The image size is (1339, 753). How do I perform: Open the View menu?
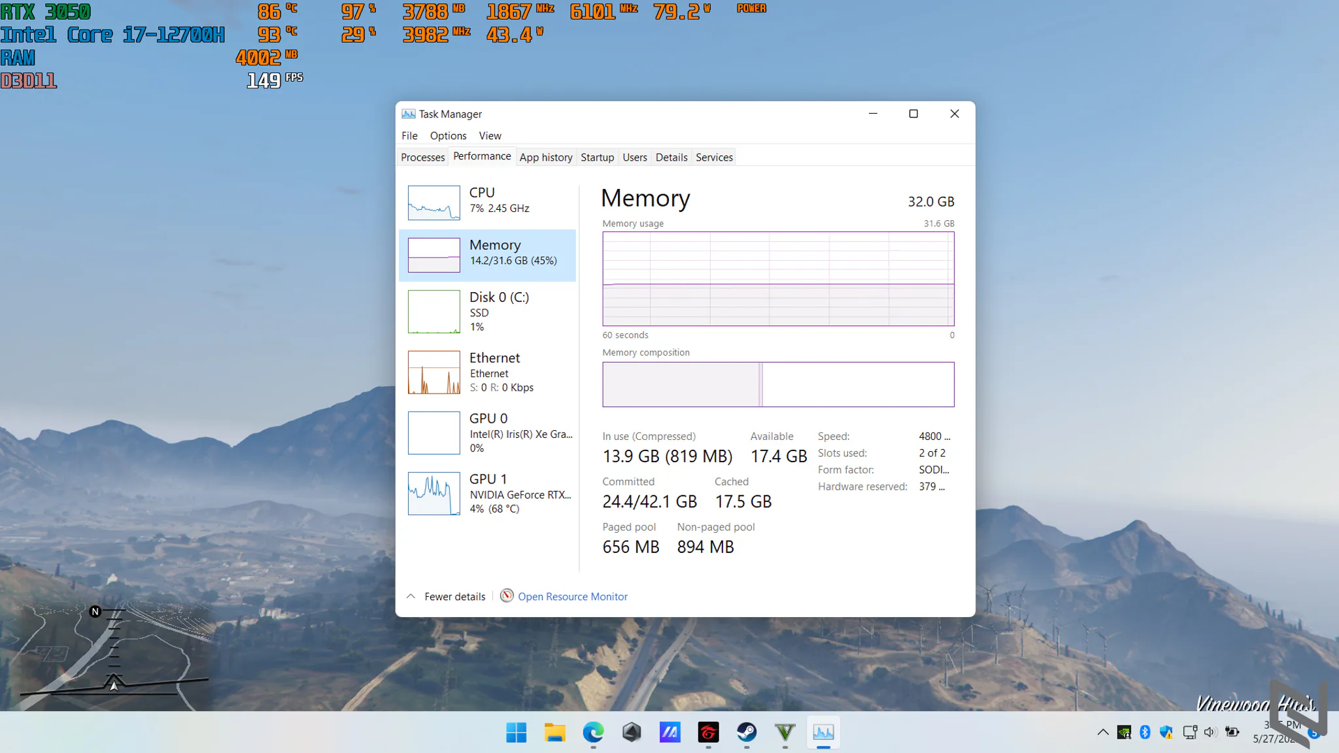click(x=490, y=135)
